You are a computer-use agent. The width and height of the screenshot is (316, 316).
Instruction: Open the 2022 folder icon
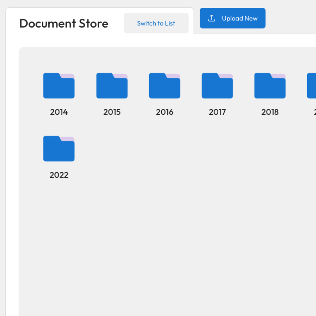(x=59, y=149)
